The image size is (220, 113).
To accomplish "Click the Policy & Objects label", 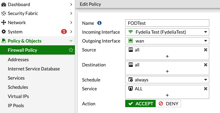I will [x=25, y=41].
